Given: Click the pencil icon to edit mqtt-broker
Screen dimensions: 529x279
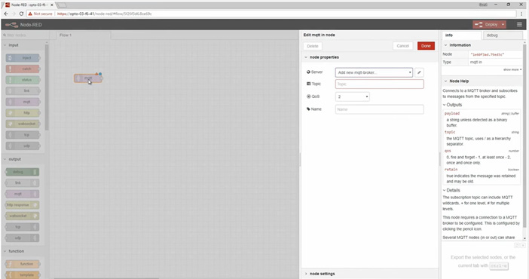Looking at the screenshot, I should (x=419, y=72).
